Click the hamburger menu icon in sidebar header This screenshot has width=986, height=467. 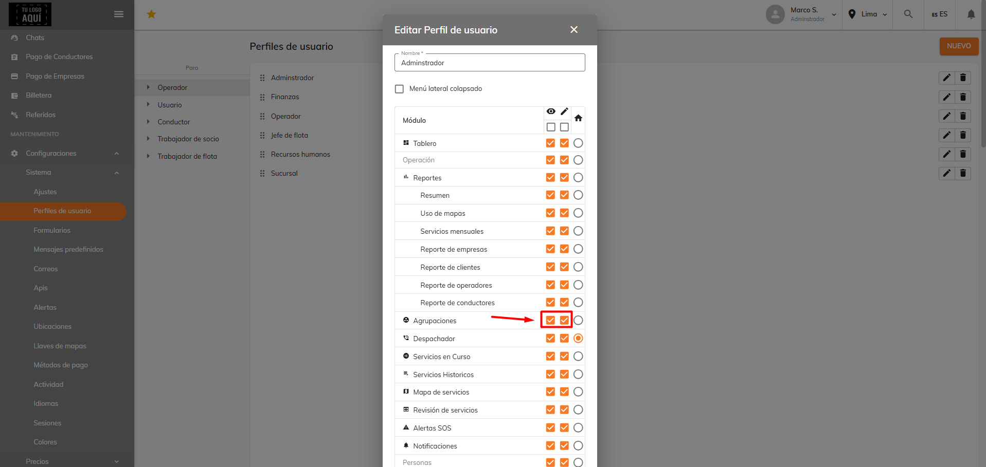pos(119,14)
